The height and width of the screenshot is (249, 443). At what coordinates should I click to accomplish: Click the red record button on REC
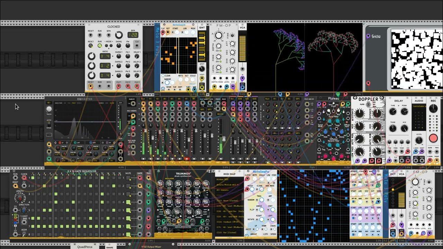click(x=433, y=138)
